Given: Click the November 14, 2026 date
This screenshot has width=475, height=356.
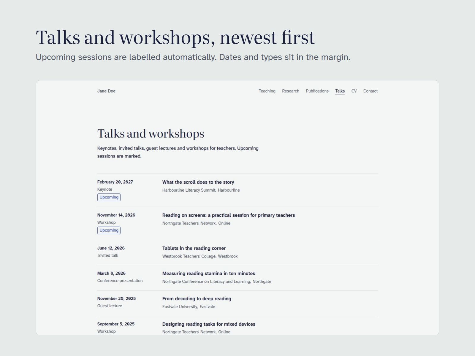Looking at the screenshot, I should [116, 215].
